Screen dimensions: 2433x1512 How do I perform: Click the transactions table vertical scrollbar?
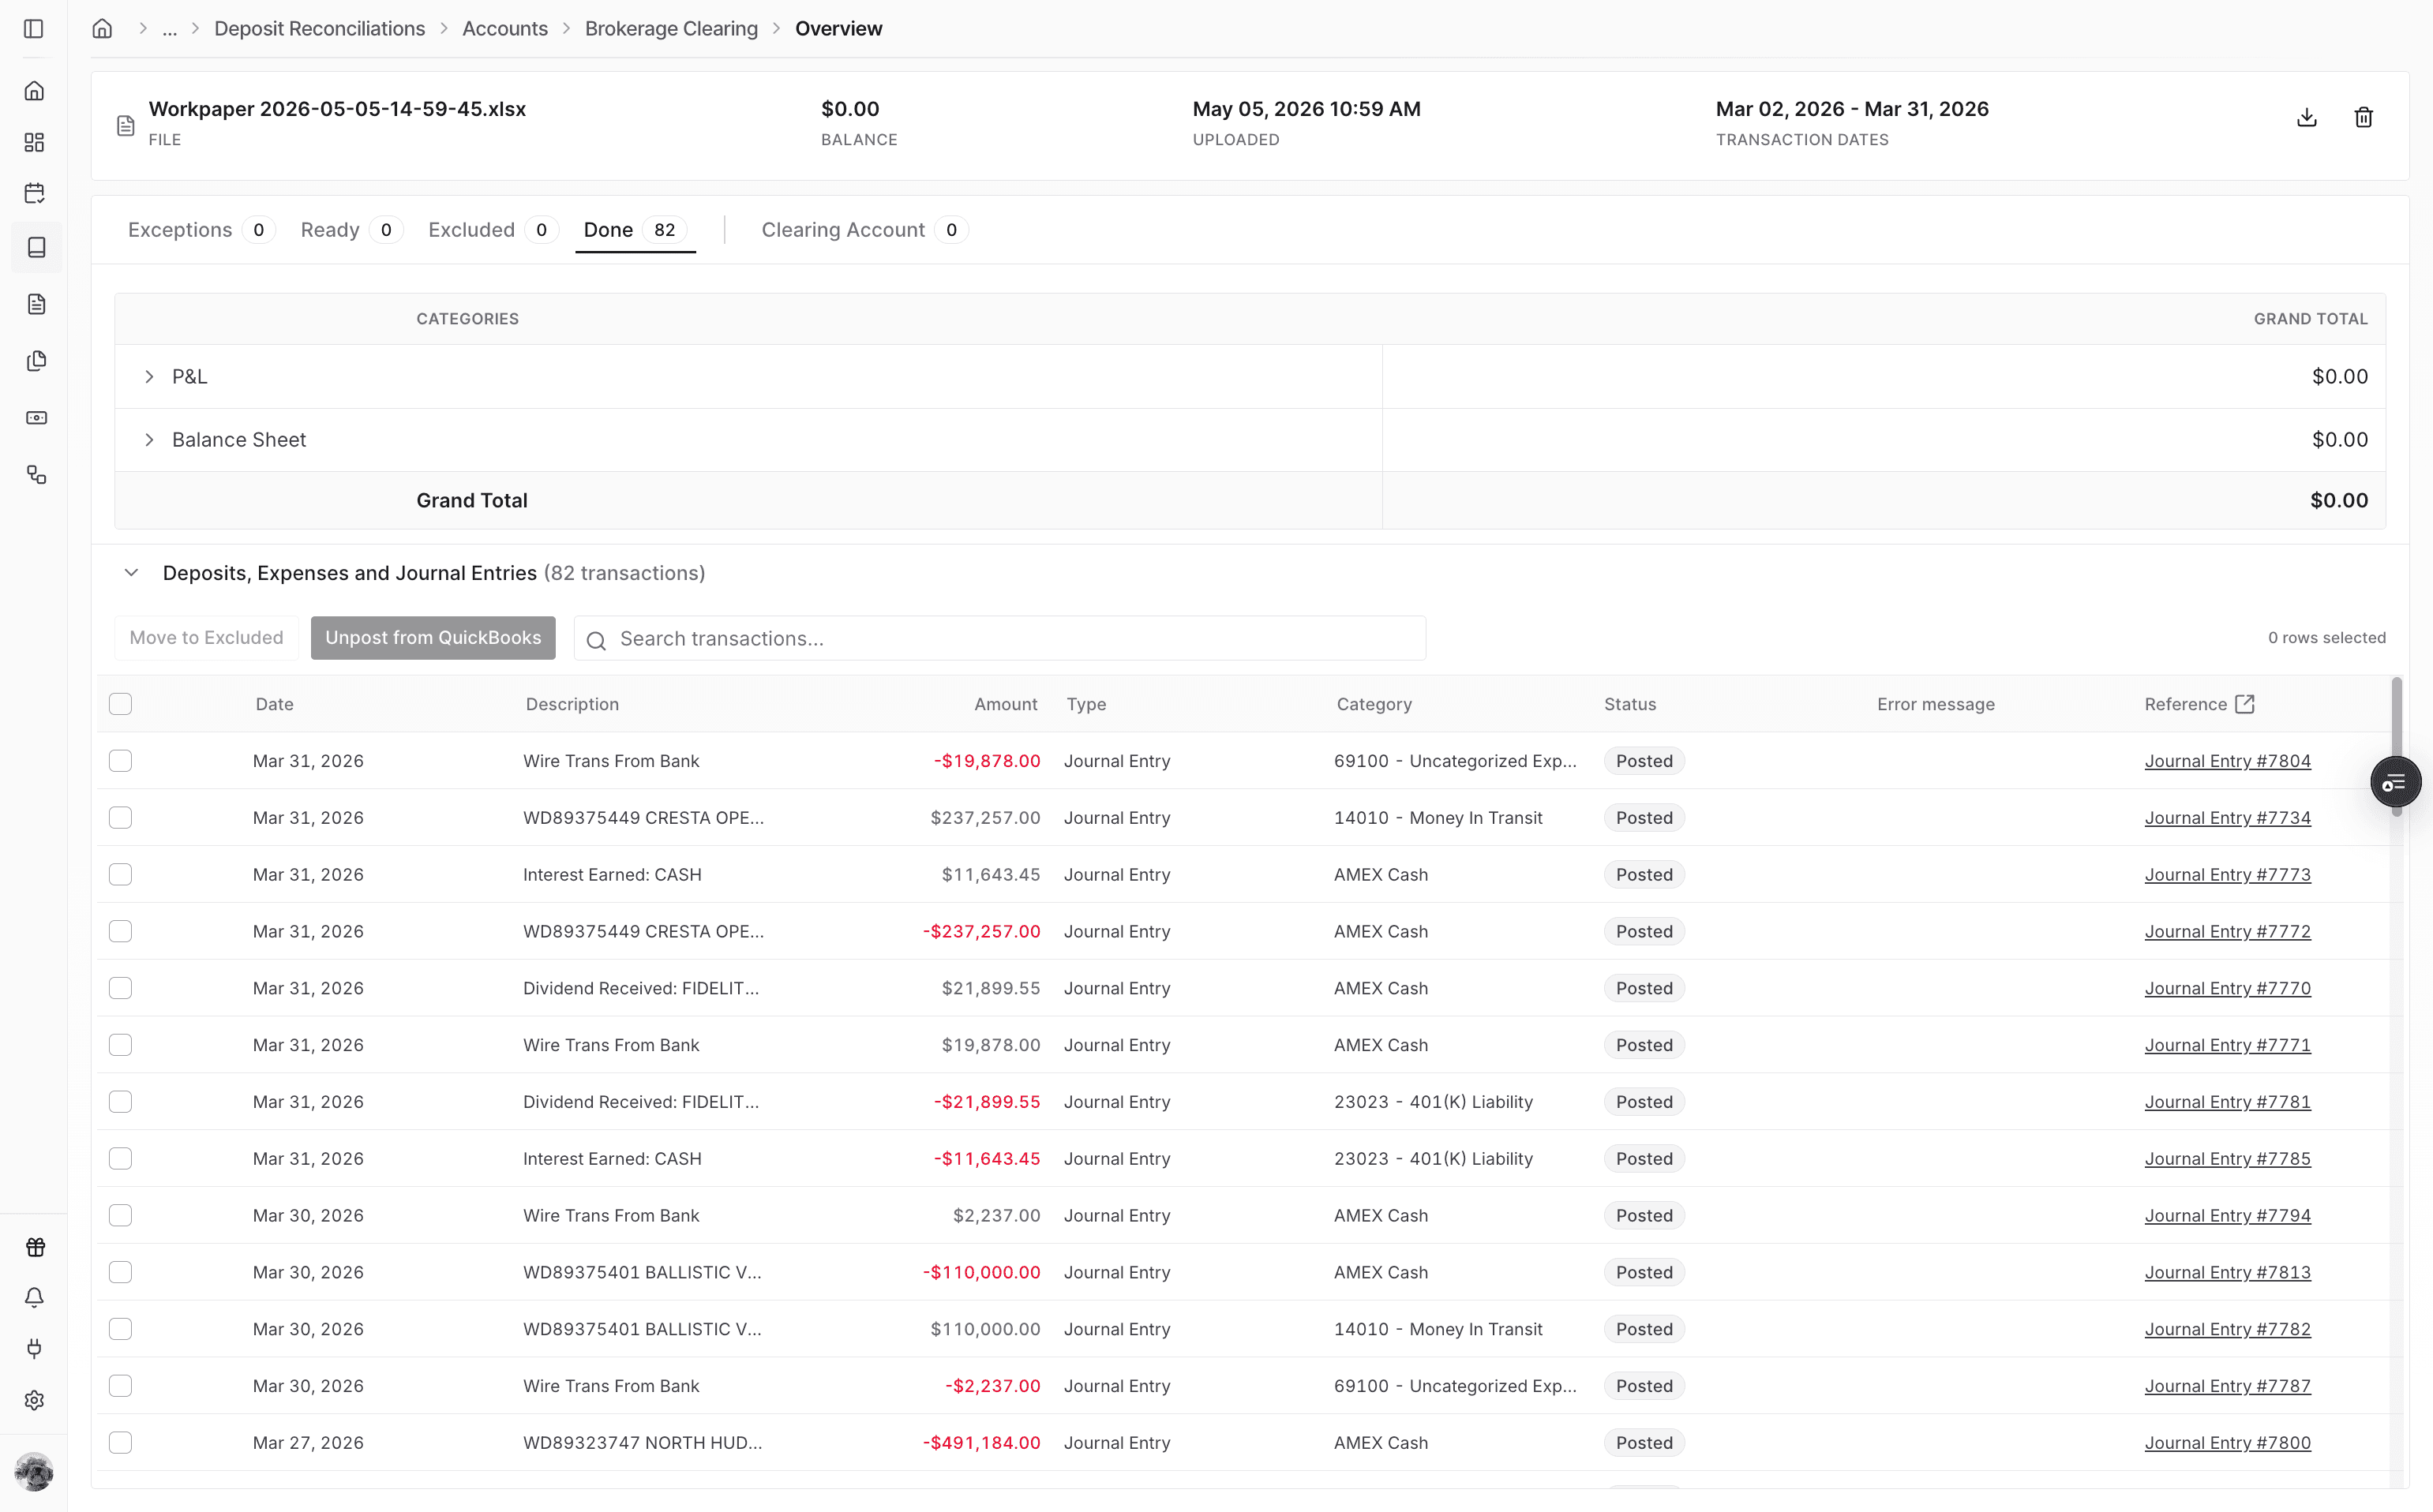point(2397,747)
